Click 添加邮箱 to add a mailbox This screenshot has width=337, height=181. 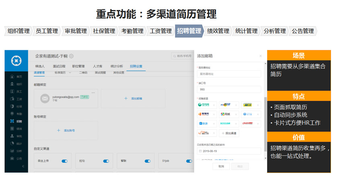click(133, 98)
